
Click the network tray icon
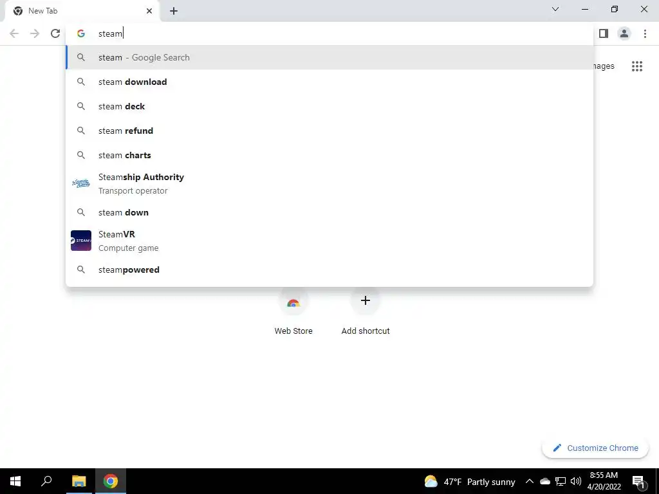pos(561,481)
